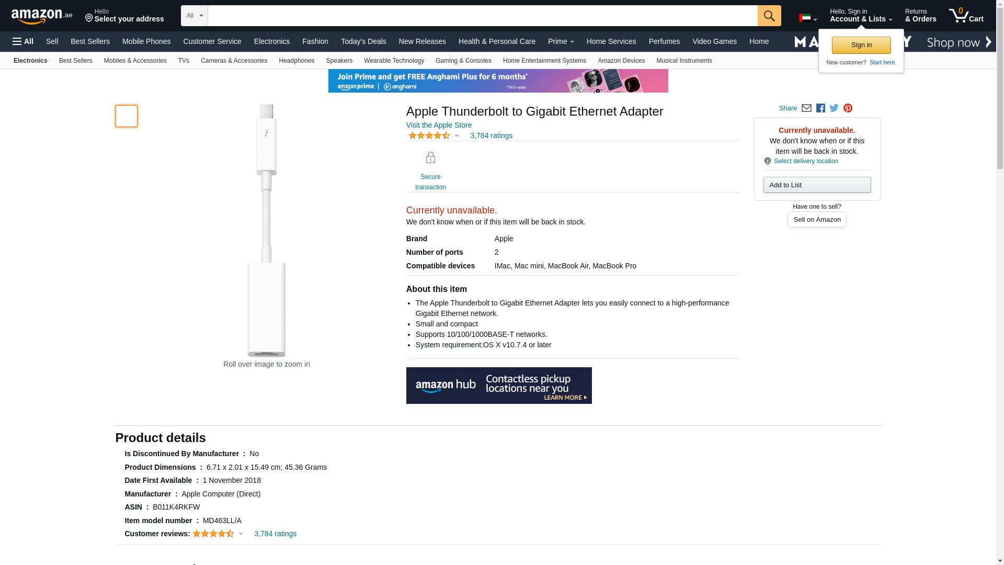The image size is (1004, 565).
Task: Open Today's Deals from navigation bar
Action: click(363, 41)
